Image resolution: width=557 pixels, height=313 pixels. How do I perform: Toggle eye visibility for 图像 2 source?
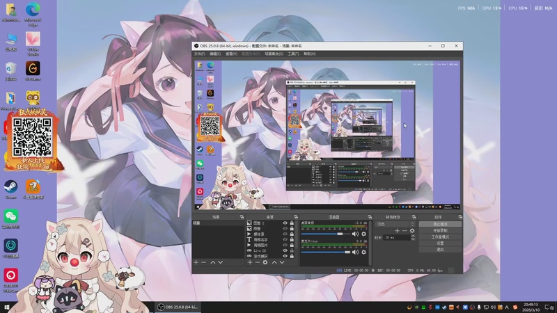(x=285, y=223)
